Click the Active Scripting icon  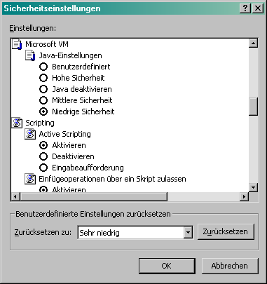(x=30, y=134)
